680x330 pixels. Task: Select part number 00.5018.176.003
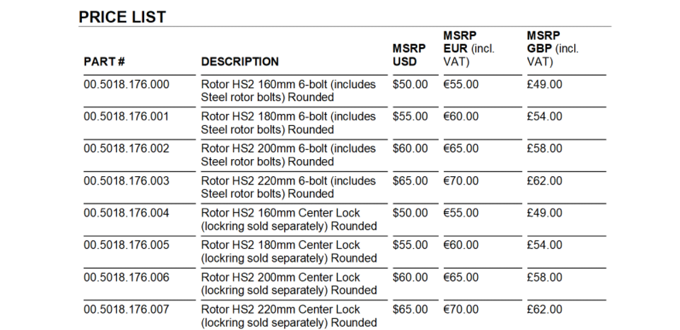pos(126,181)
